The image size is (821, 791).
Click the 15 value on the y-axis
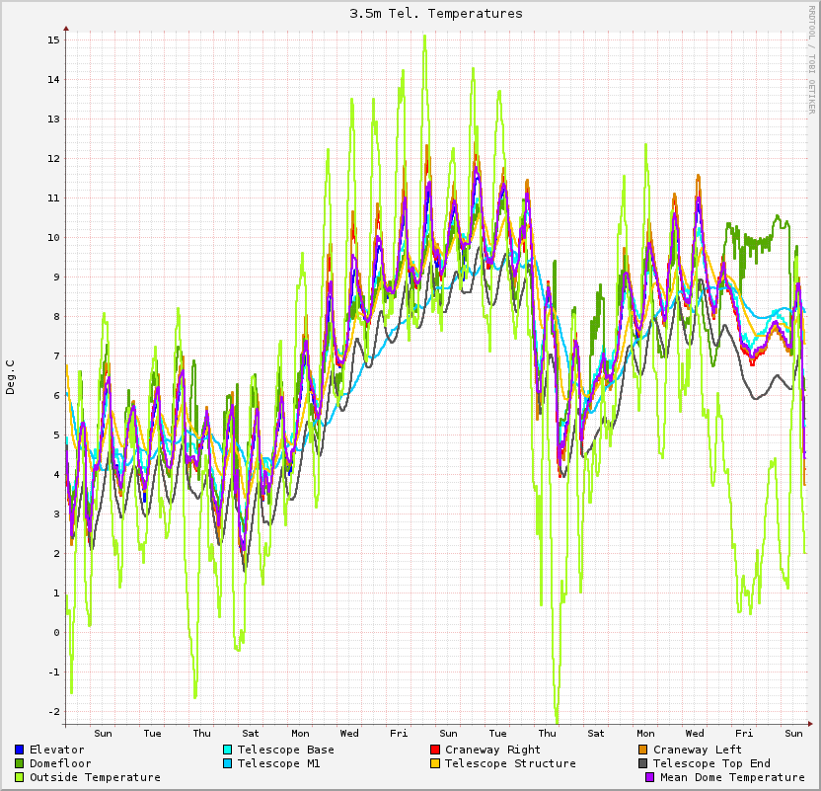click(54, 40)
